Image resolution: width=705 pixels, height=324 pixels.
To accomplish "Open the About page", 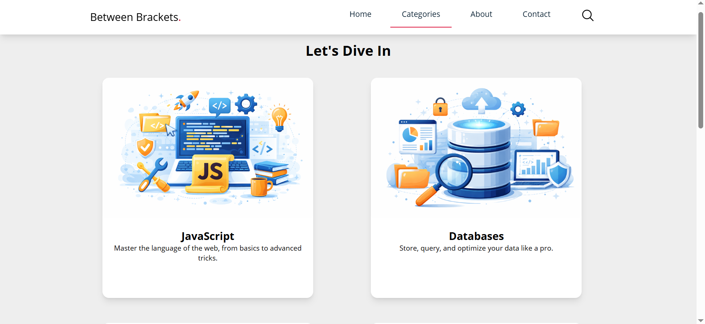I will click(481, 14).
